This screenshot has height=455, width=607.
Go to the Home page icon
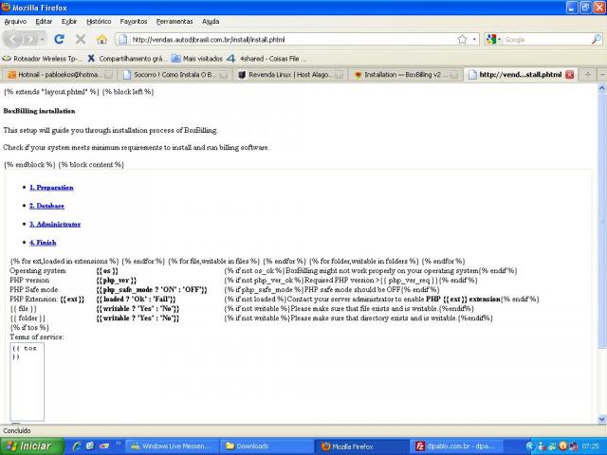click(x=101, y=39)
